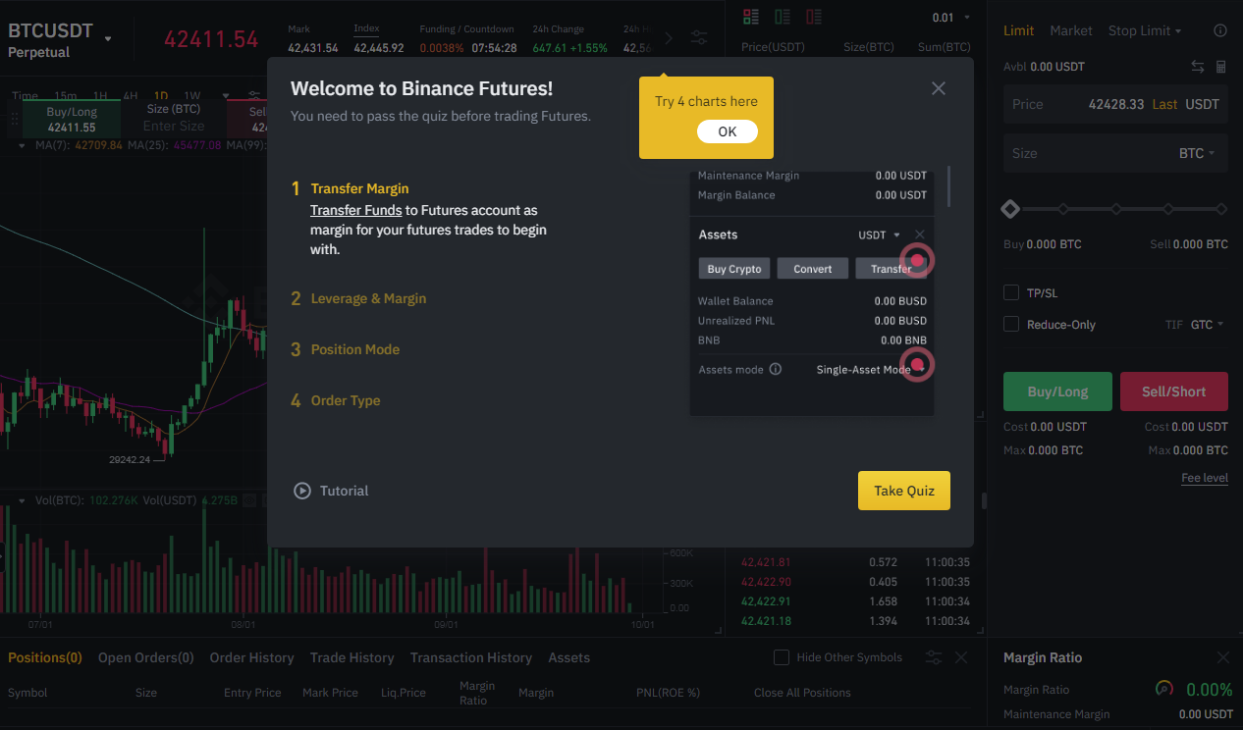Switch to Transaction History tab

[471, 657]
